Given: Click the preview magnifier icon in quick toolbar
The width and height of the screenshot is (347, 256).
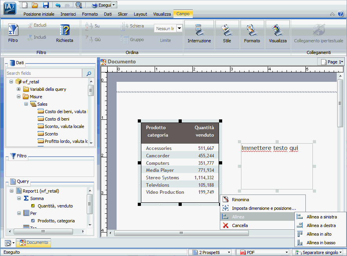Looking at the screenshot, I should [x=79, y=5].
